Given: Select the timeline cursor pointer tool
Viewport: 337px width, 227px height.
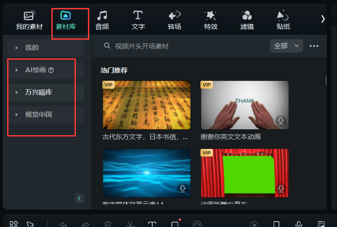Looking at the screenshot, I should (x=30, y=224).
